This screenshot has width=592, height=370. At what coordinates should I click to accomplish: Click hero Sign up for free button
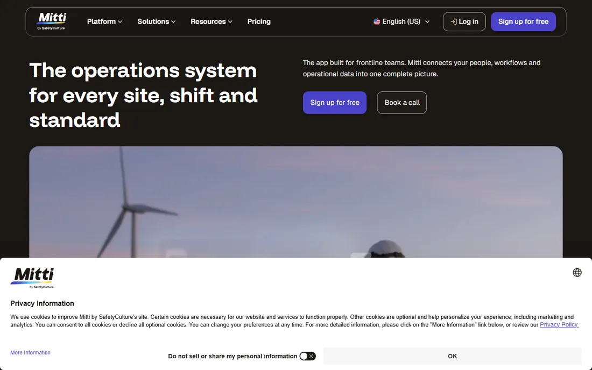[x=335, y=103]
